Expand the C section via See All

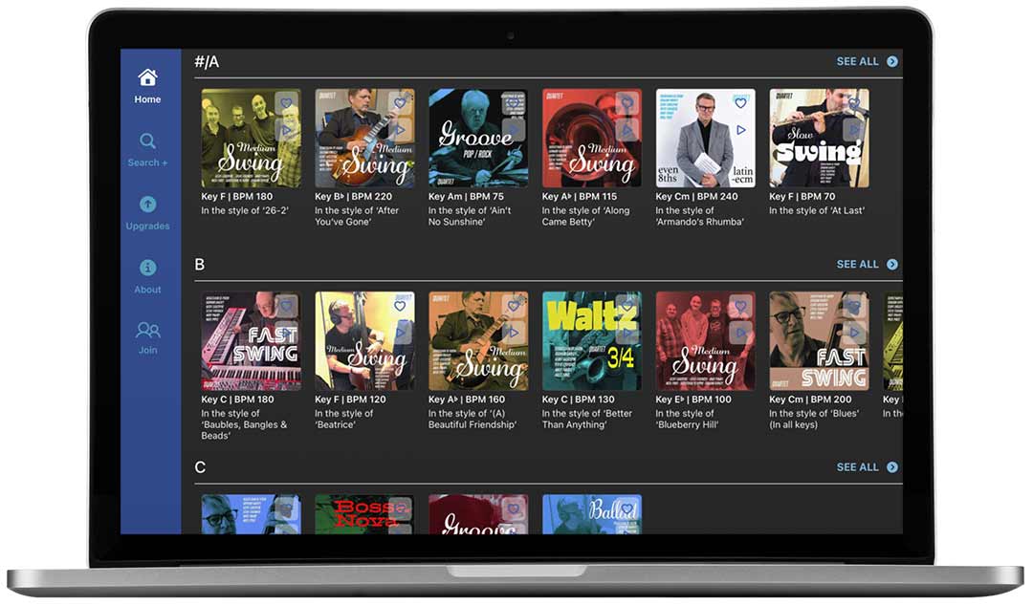(x=867, y=467)
